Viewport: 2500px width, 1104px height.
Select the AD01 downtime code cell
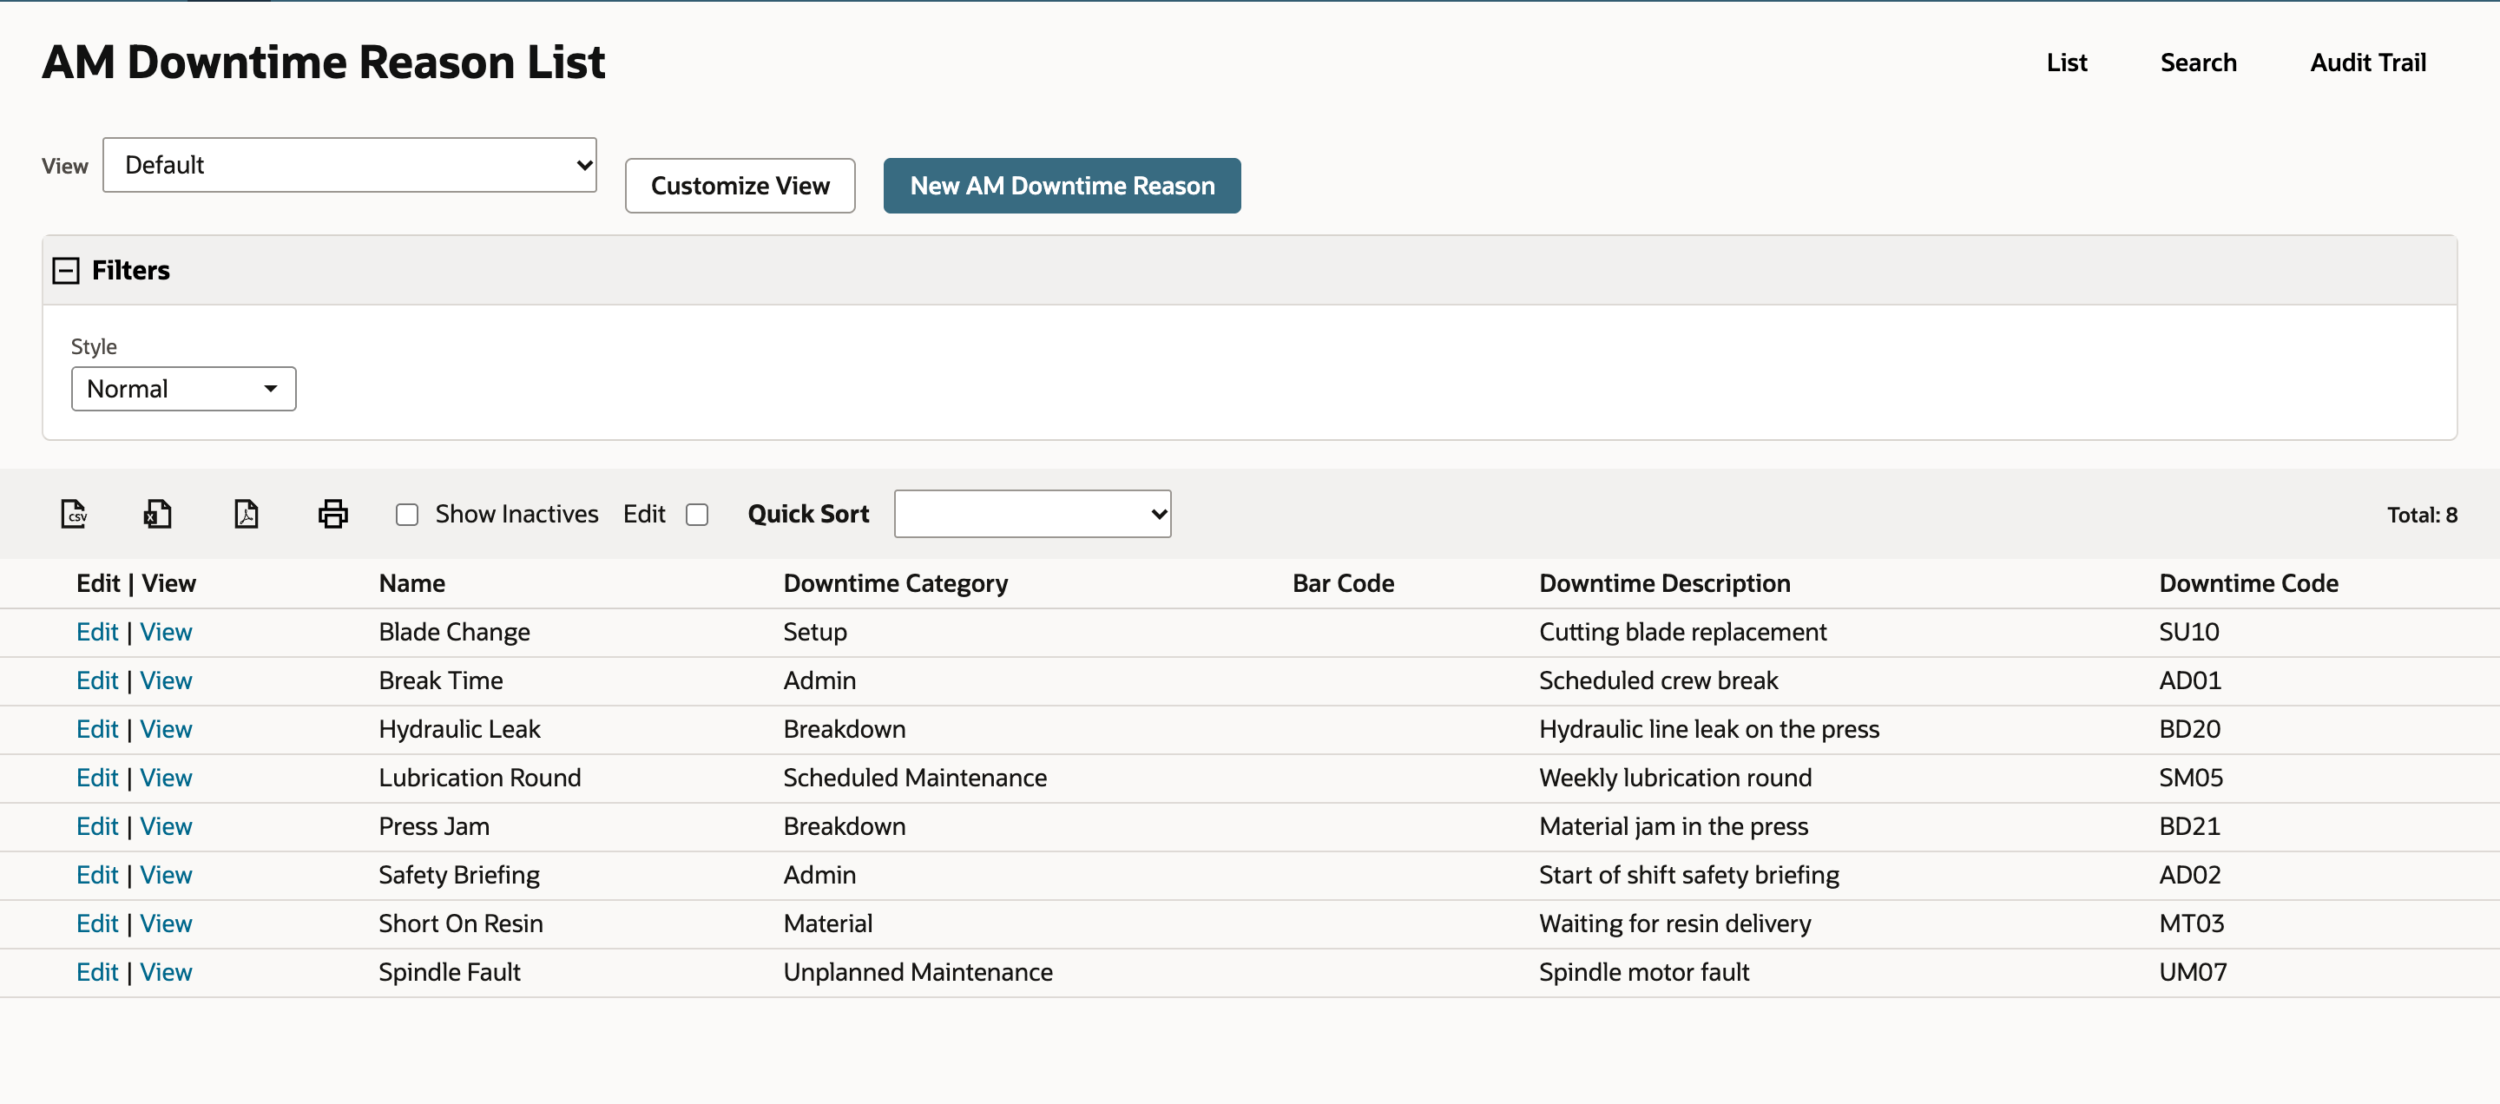[2189, 681]
